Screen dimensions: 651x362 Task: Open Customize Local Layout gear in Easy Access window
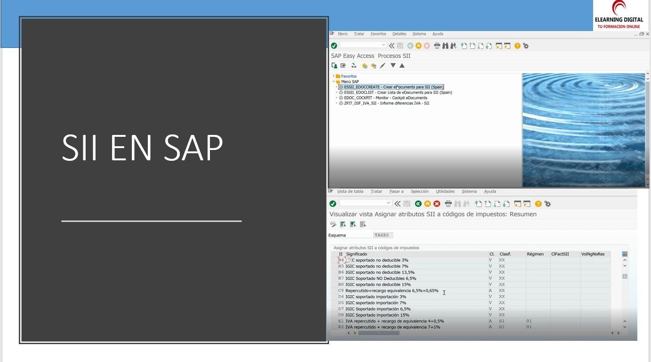point(526,46)
